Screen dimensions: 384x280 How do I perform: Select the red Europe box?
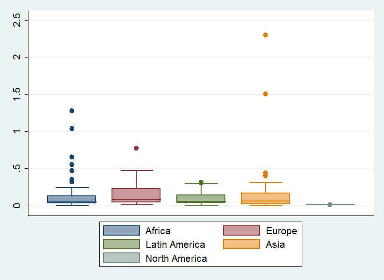click(x=136, y=195)
